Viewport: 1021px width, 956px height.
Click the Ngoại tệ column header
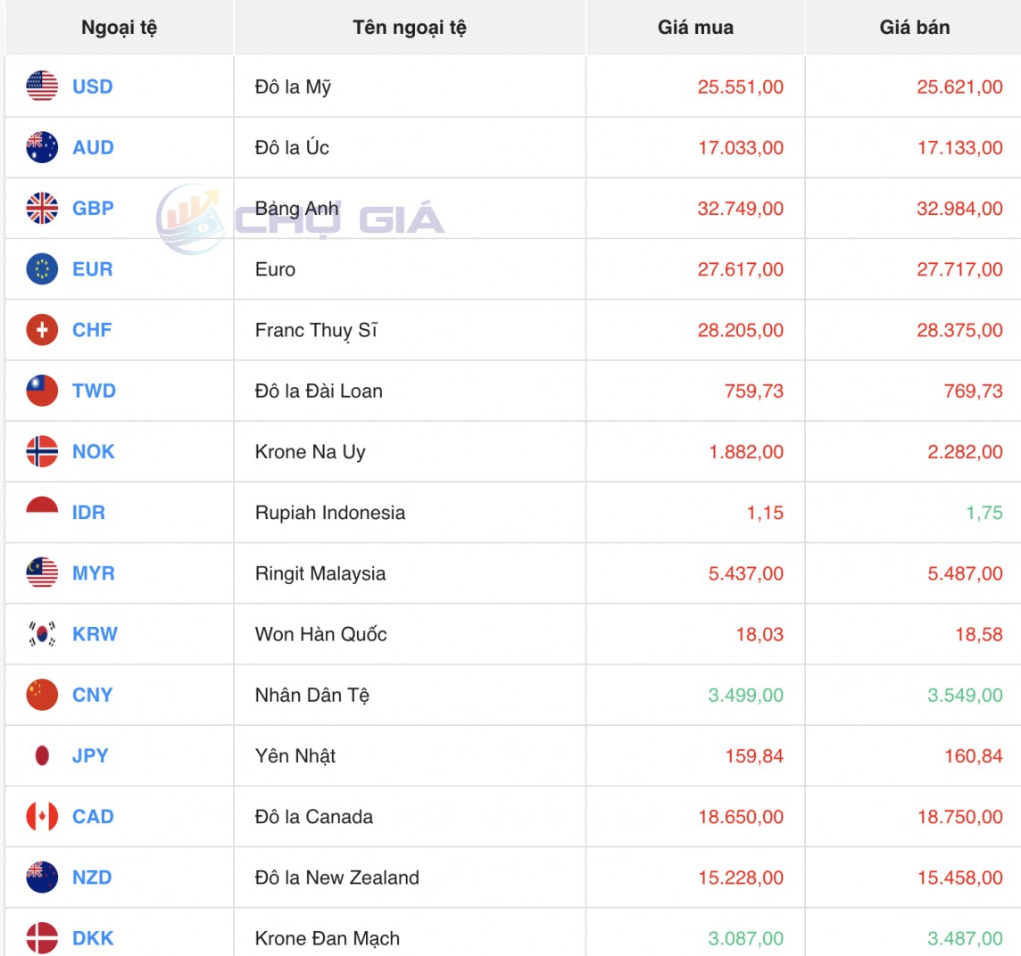point(117,27)
